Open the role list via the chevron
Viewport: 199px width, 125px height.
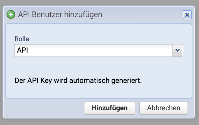(178, 50)
